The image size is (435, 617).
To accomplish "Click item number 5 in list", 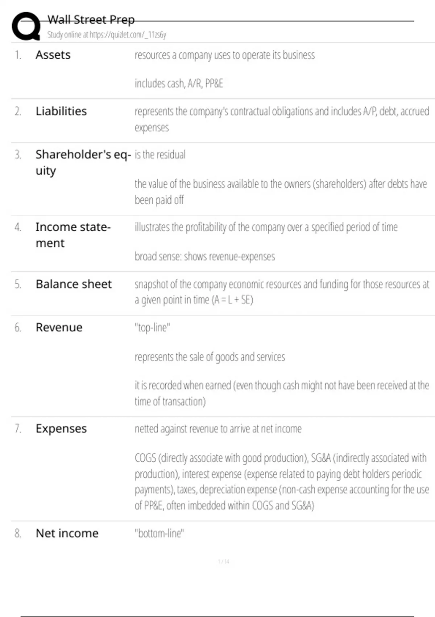I will click(x=18, y=284).
